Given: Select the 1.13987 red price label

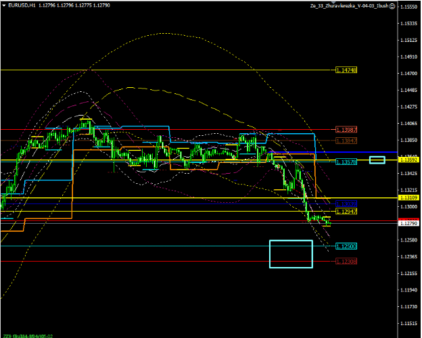Looking at the screenshot, I should coord(346,129).
